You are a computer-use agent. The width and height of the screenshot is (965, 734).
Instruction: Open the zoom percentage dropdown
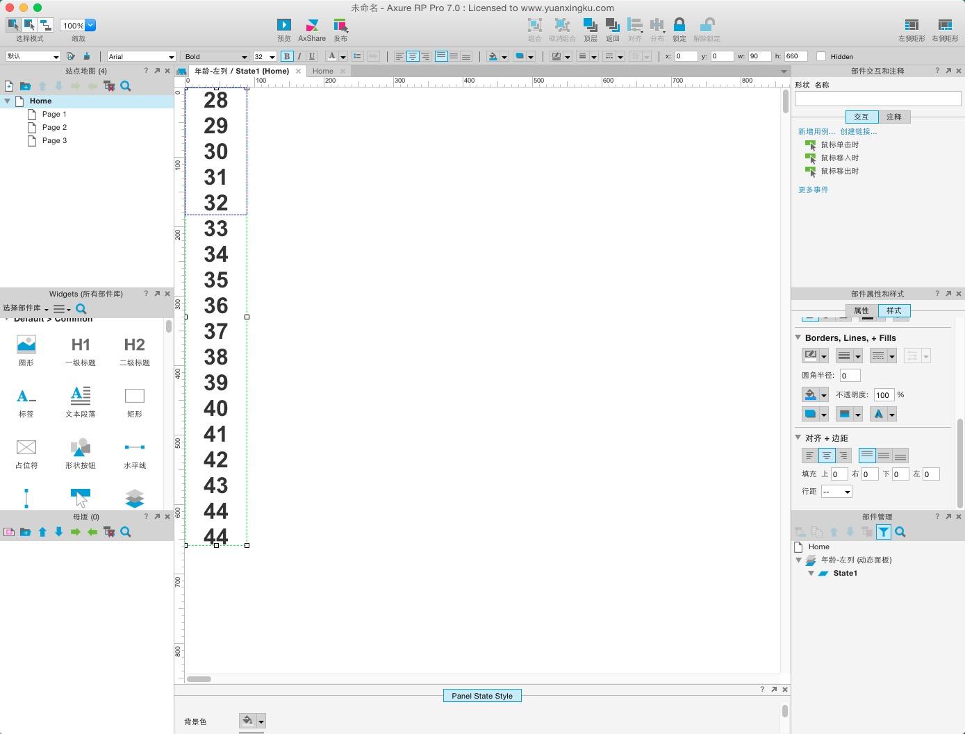(90, 25)
